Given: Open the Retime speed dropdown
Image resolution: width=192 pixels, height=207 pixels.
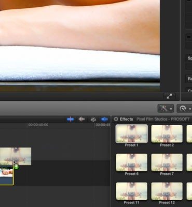Looking at the screenshot, I should tap(184, 109).
